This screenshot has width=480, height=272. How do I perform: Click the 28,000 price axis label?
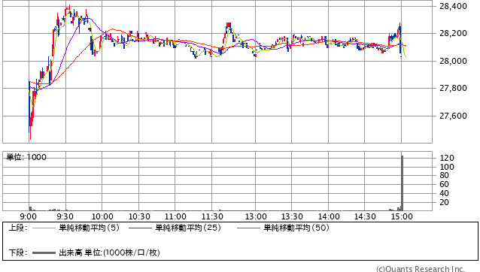[x=453, y=61]
